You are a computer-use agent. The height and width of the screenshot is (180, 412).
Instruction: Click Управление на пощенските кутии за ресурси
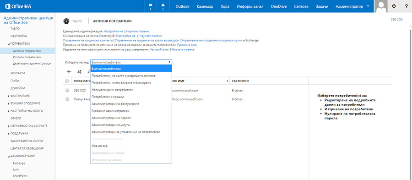147,41
